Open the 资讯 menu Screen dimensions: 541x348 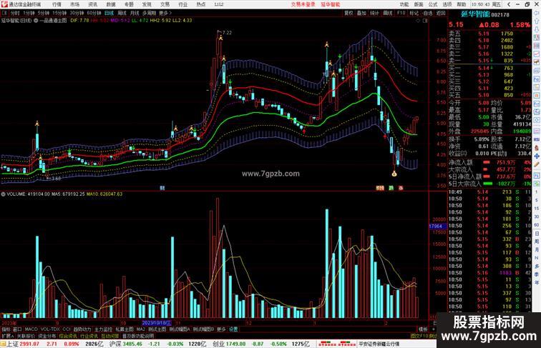[92, 4]
